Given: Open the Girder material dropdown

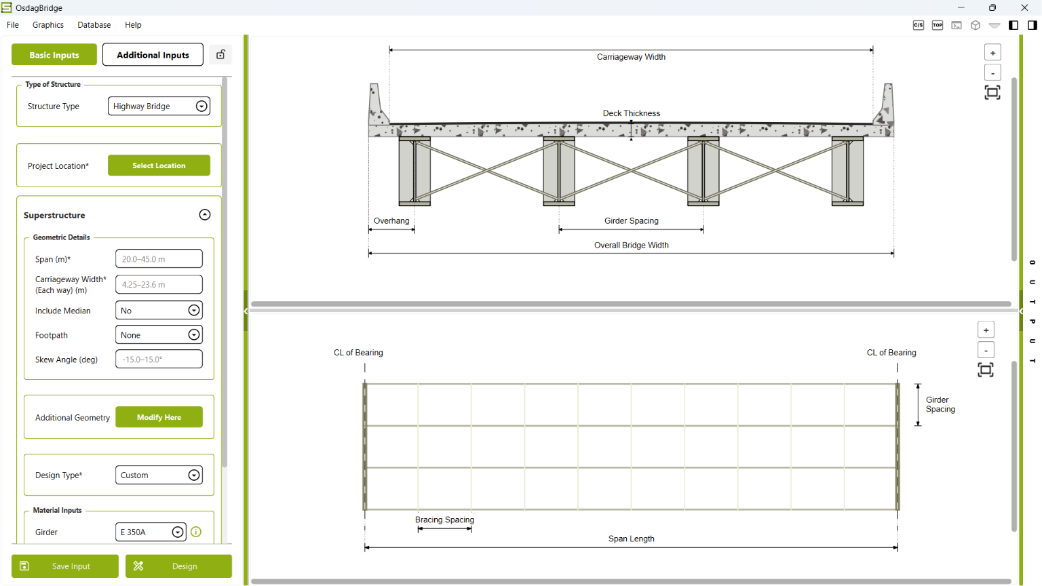Looking at the screenshot, I should 151,532.
